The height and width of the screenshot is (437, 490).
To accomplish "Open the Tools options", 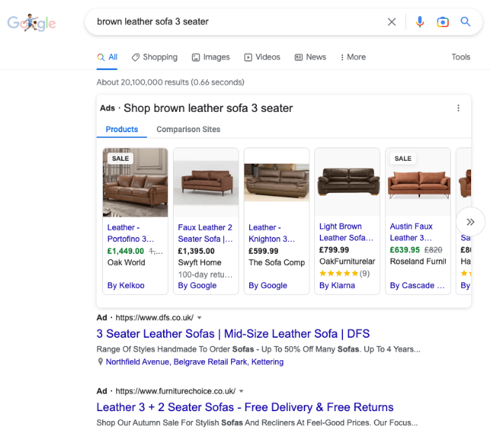I will [x=461, y=57].
